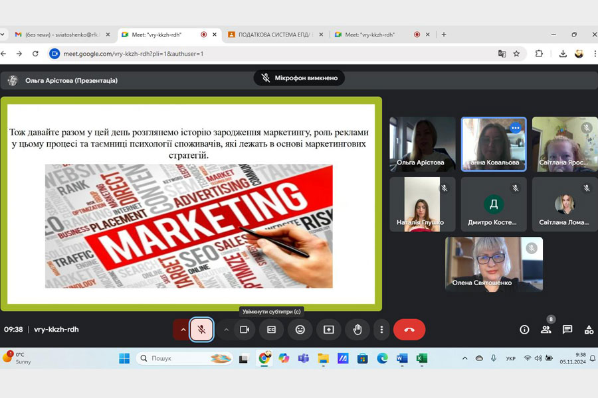Enable closed captions (subtitles)
Image resolution: width=598 pixels, height=398 pixels.
tap(271, 330)
